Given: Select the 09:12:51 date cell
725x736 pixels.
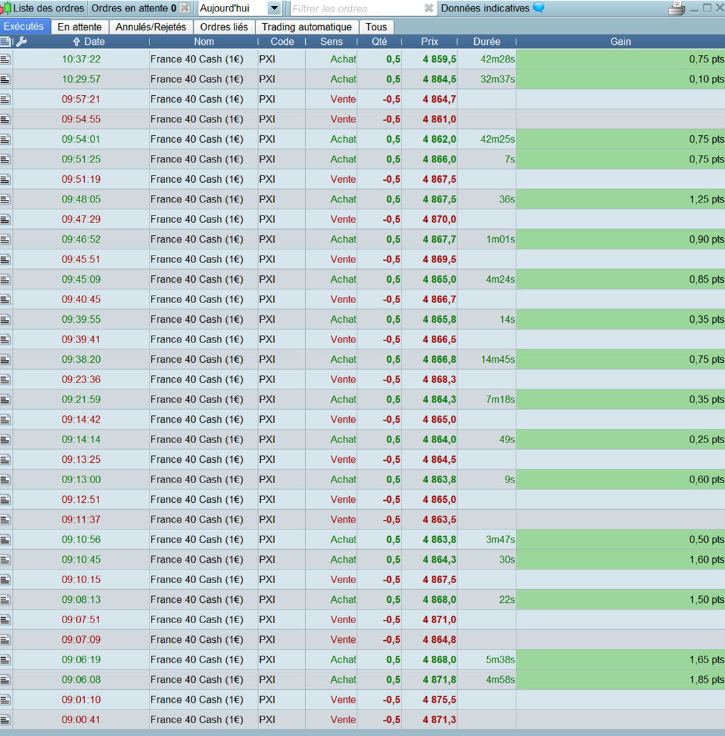Looking at the screenshot, I should pyautogui.click(x=81, y=500).
